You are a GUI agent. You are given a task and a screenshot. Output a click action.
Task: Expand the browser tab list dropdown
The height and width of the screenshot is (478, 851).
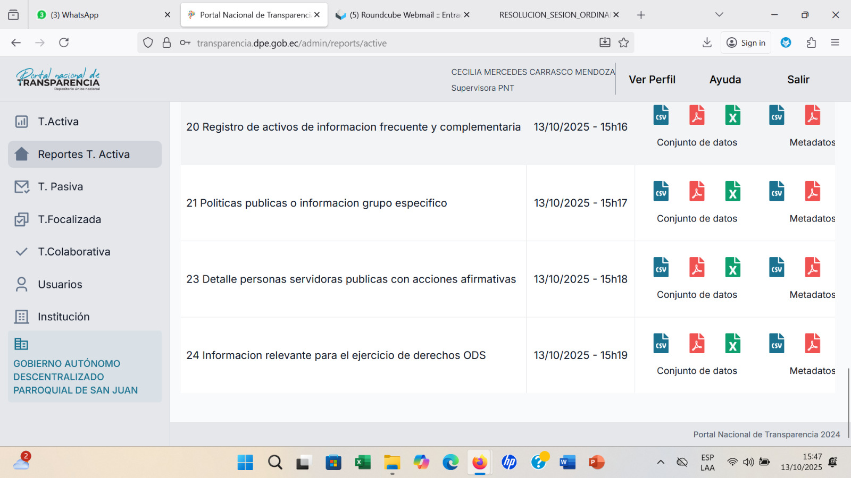719,15
